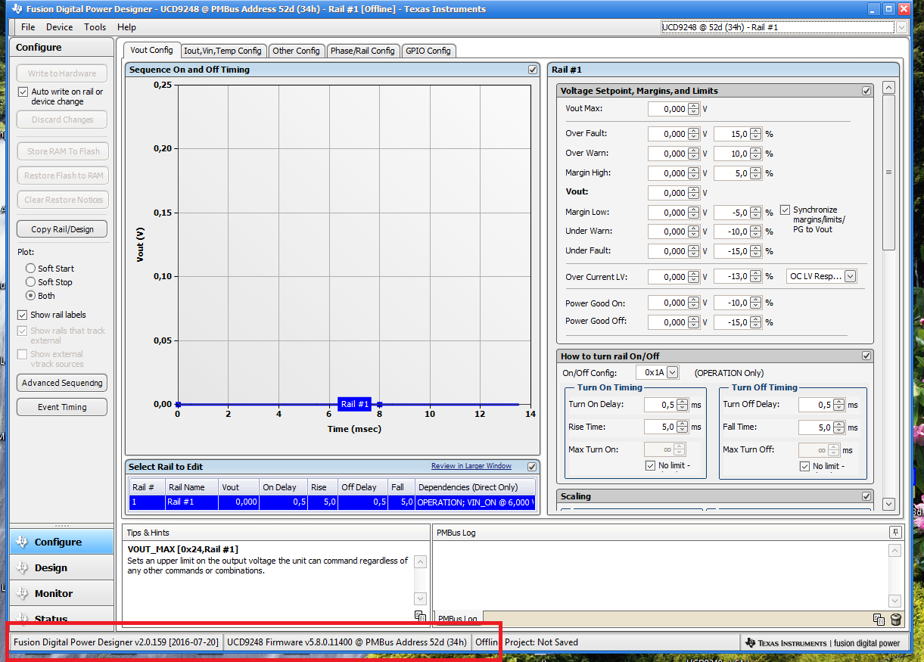
Task: Toggle No limit under Max Turn Off
Action: pos(804,466)
